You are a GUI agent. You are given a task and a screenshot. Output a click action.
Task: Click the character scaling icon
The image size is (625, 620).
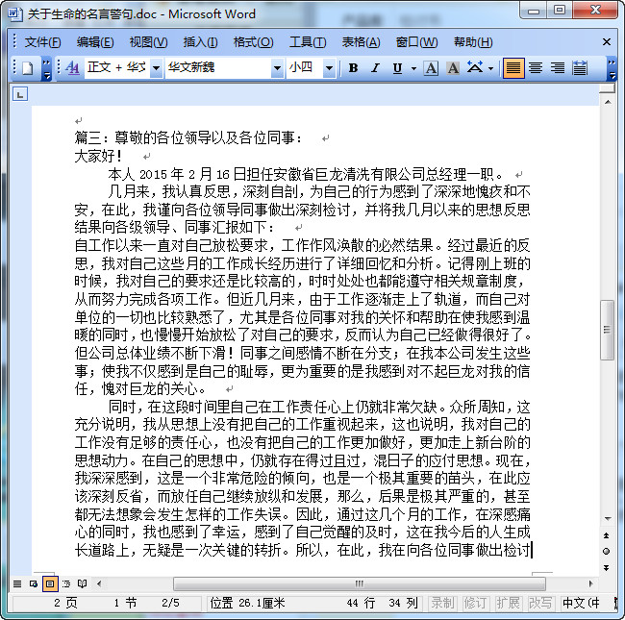point(475,68)
